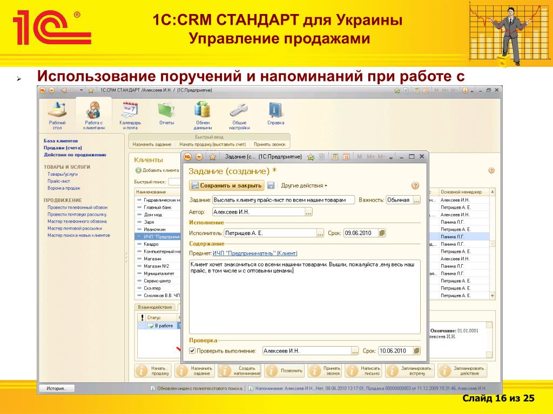
Task: Toggle the Проверить выполнение checkbox
Action: (192, 350)
